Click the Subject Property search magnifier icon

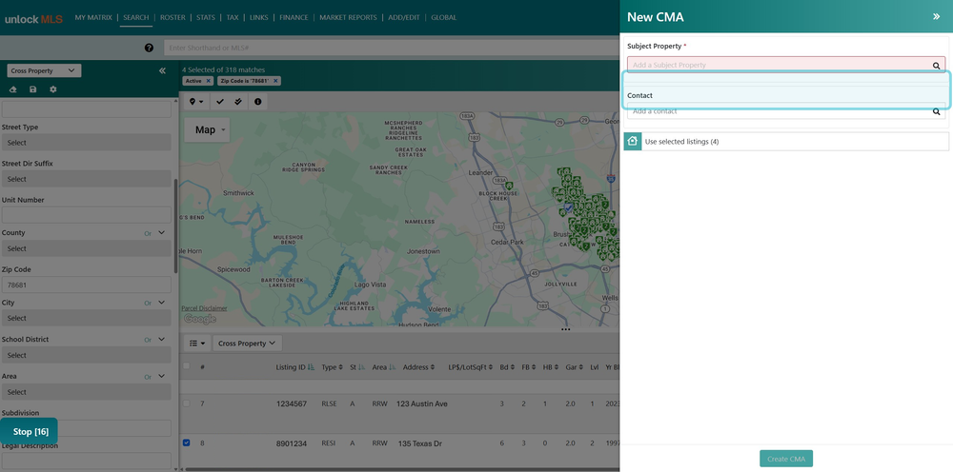tap(937, 66)
